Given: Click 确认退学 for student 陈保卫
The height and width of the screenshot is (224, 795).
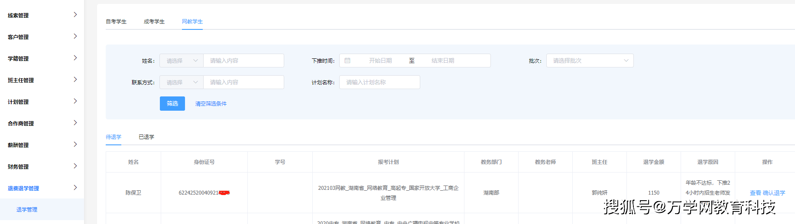Looking at the screenshot, I should (x=774, y=193).
